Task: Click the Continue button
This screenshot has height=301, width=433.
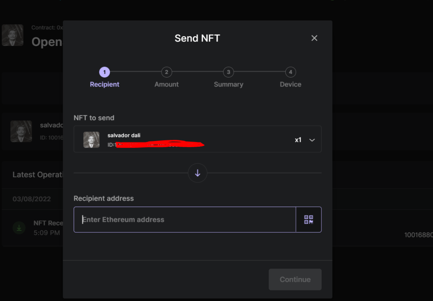Action: [295, 280]
